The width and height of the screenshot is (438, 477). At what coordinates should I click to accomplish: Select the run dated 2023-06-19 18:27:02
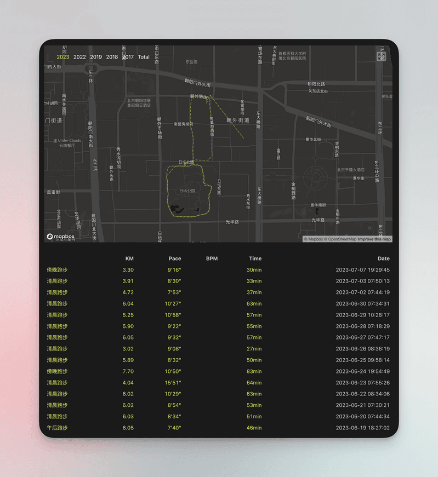[218, 428]
